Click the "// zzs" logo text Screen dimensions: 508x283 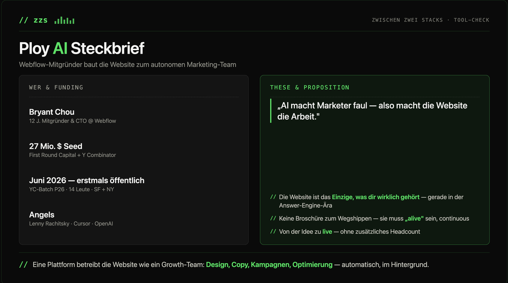click(x=33, y=20)
